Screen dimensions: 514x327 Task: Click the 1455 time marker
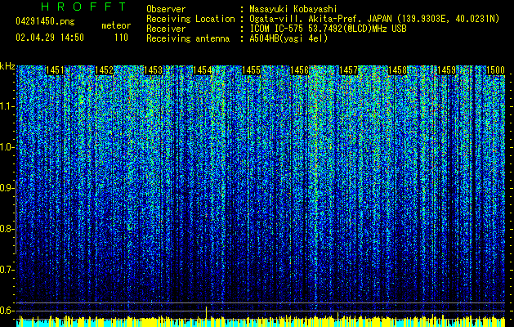(251, 70)
